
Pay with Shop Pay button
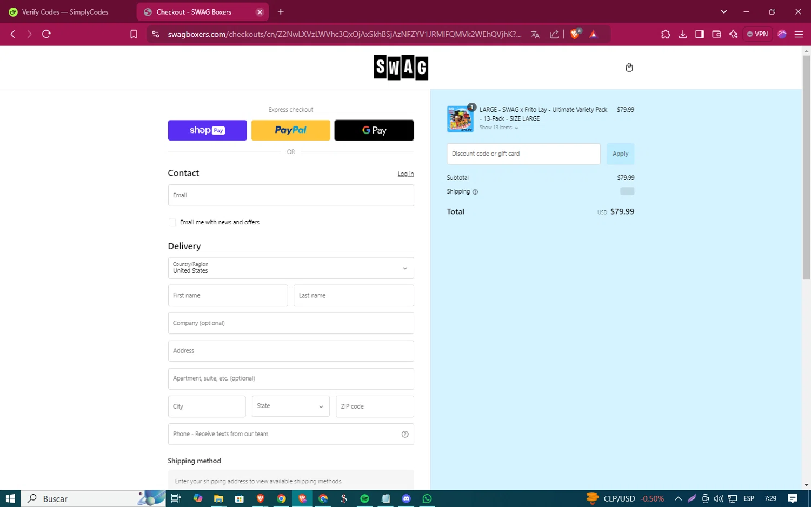click(x=207, y=130)
